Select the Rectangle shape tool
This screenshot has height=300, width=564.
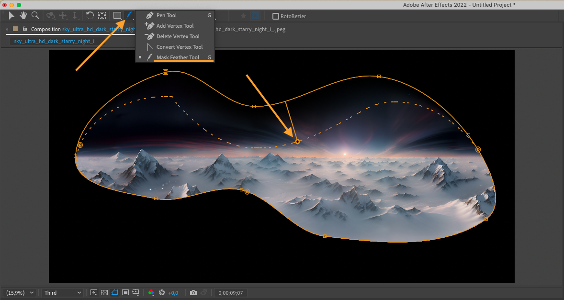(x=117, y=15)
